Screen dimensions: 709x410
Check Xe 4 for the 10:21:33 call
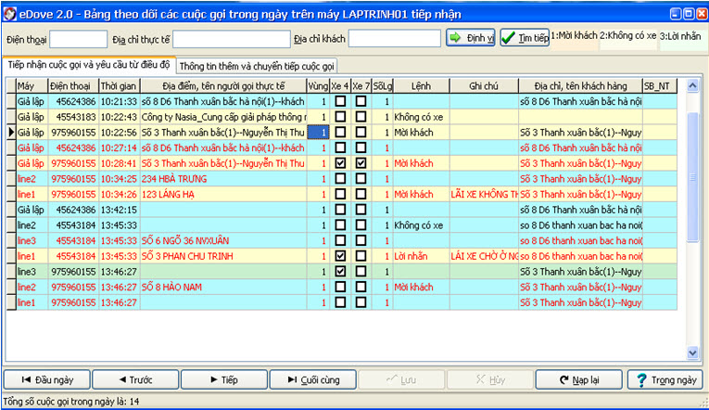tap(340, 101)
